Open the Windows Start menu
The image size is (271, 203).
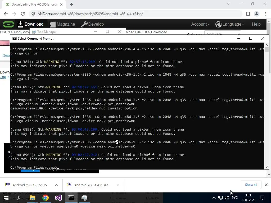tap(6, 198)
